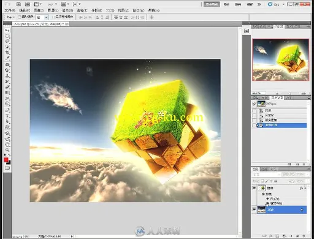
Task: Click the delete layer trash icon
Action: 304,236
